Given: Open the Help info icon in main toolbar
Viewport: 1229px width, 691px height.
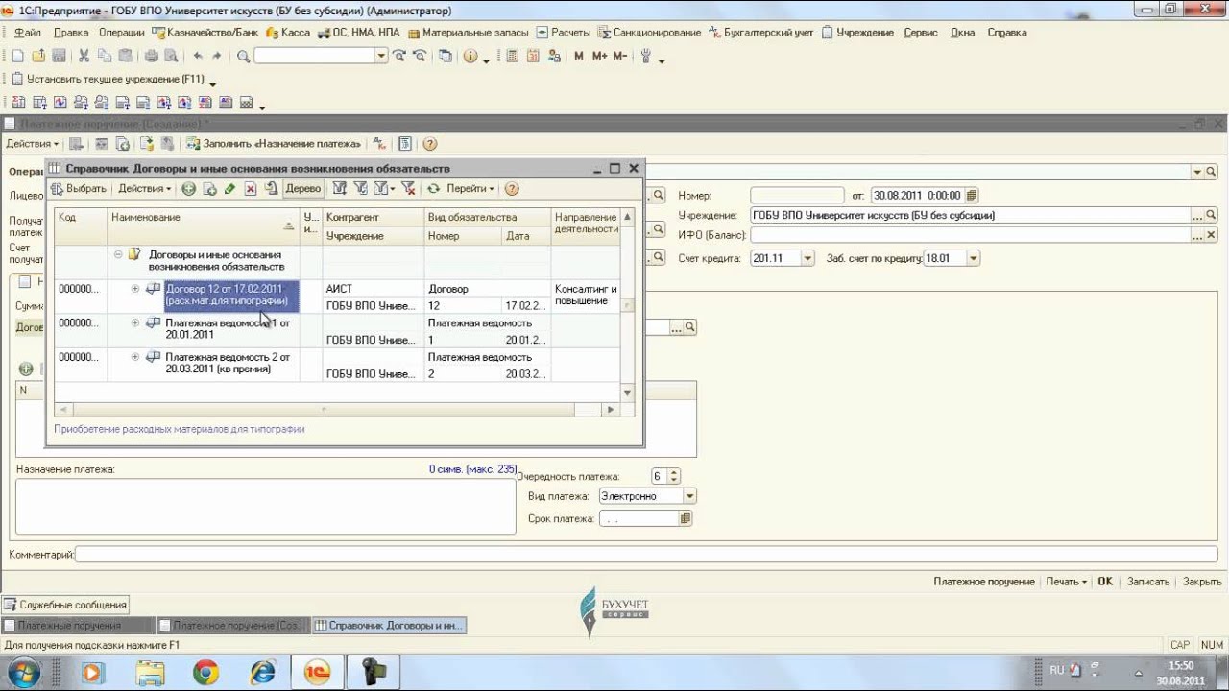Looking at the screenshot, I should click(470, 57).
